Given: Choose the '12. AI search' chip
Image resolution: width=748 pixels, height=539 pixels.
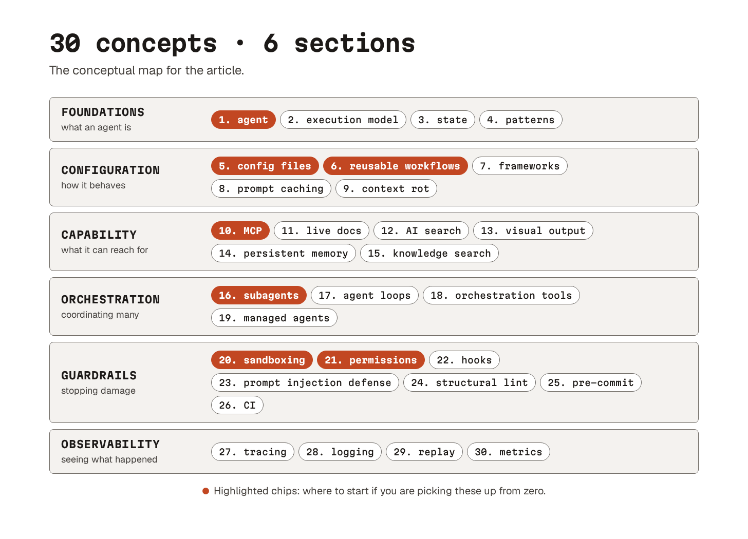Looking at the screenshot, I should [x=421, y=230].
